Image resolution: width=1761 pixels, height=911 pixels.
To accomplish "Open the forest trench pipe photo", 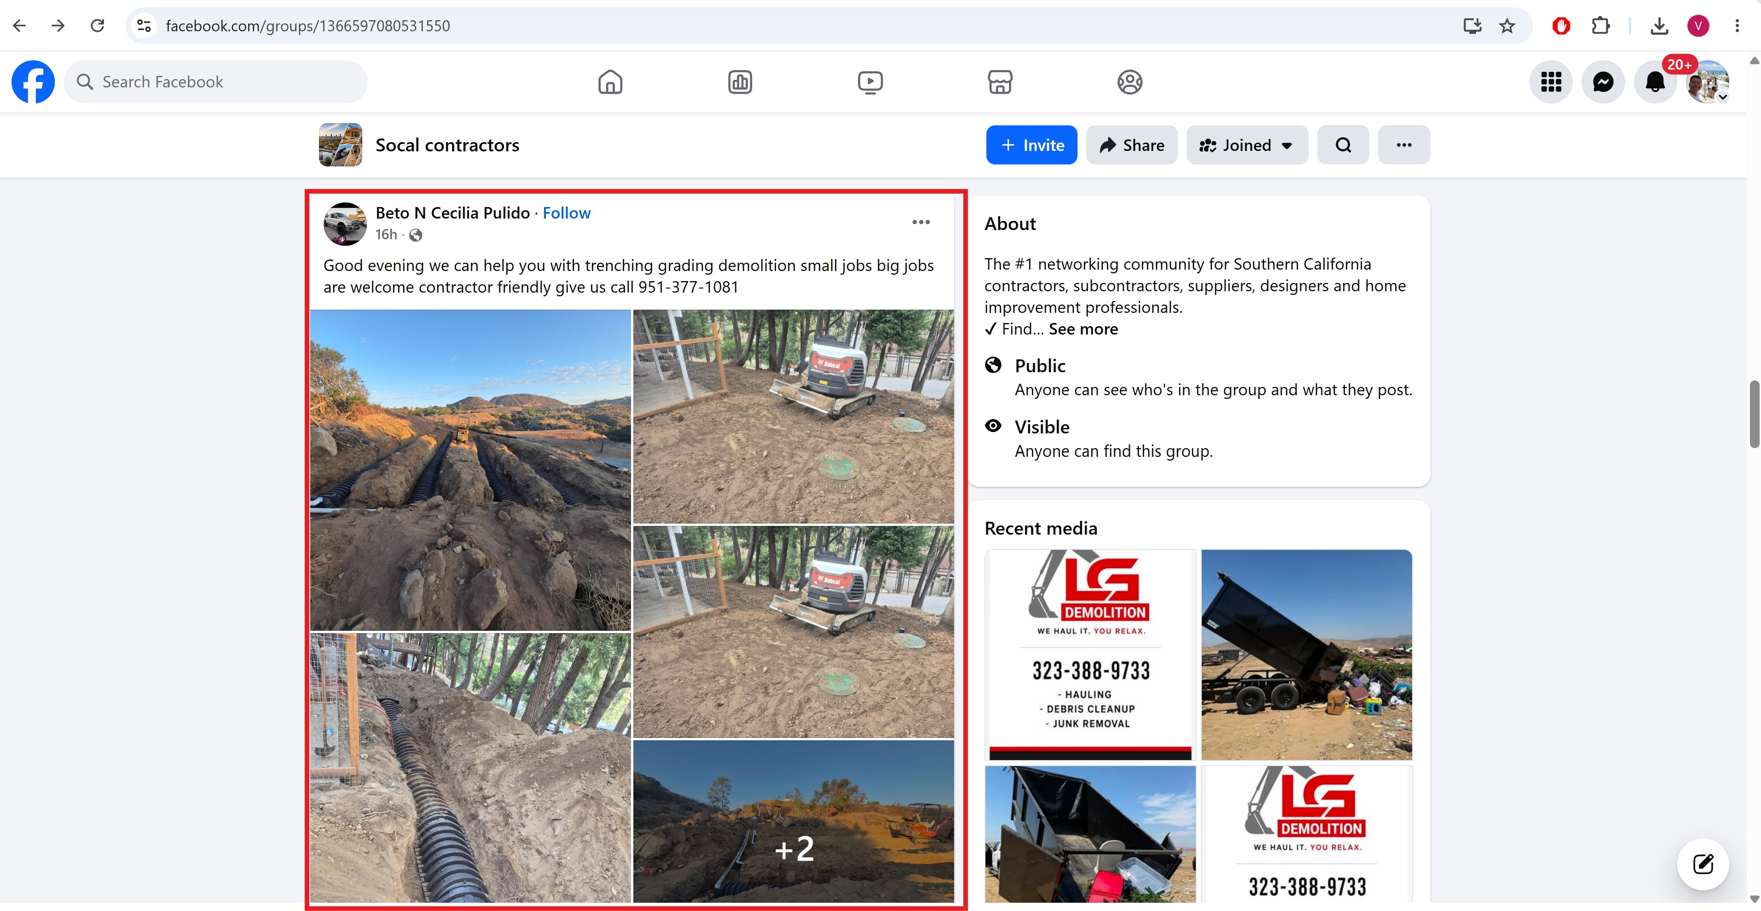I will point(470,767).
